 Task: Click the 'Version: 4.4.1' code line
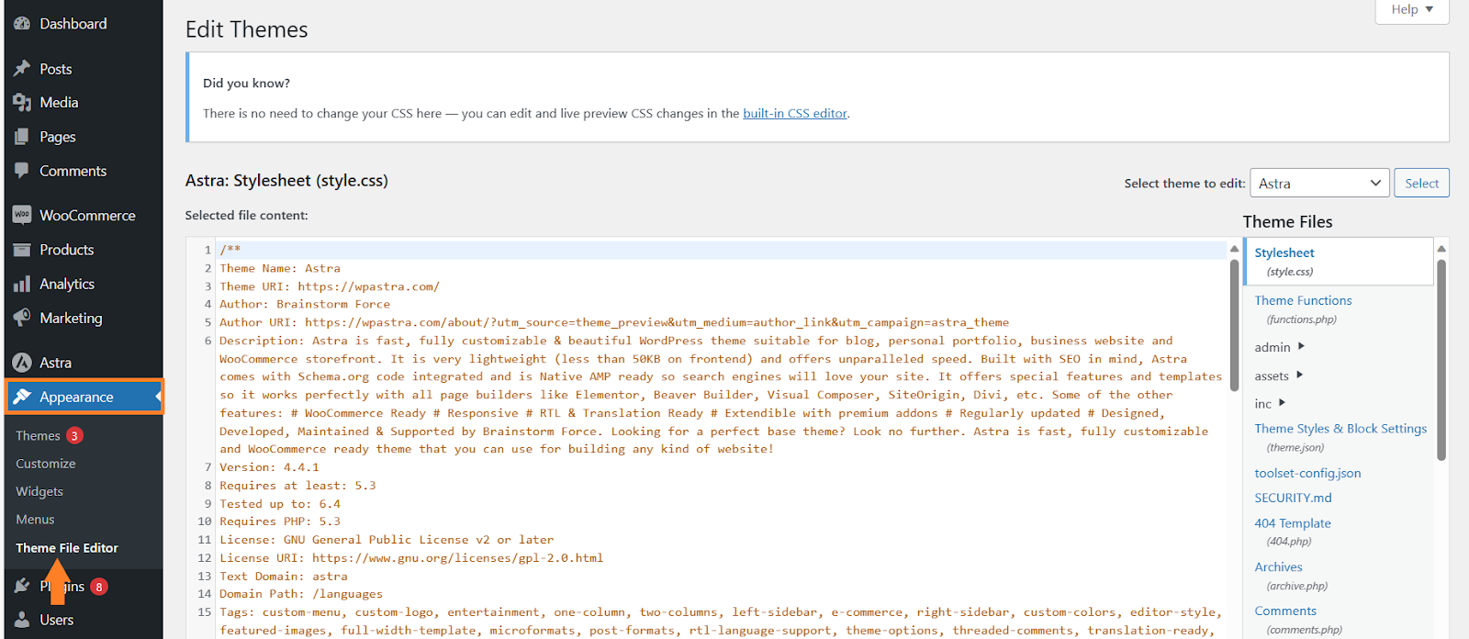pos(269,467)
